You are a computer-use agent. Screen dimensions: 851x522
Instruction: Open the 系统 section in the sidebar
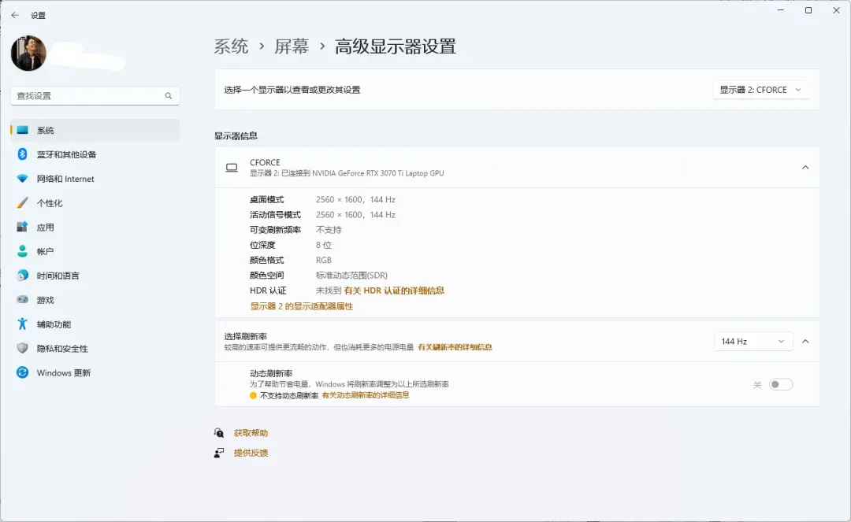47,130
